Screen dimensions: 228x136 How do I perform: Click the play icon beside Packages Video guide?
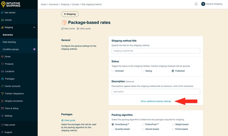point(62,120)
